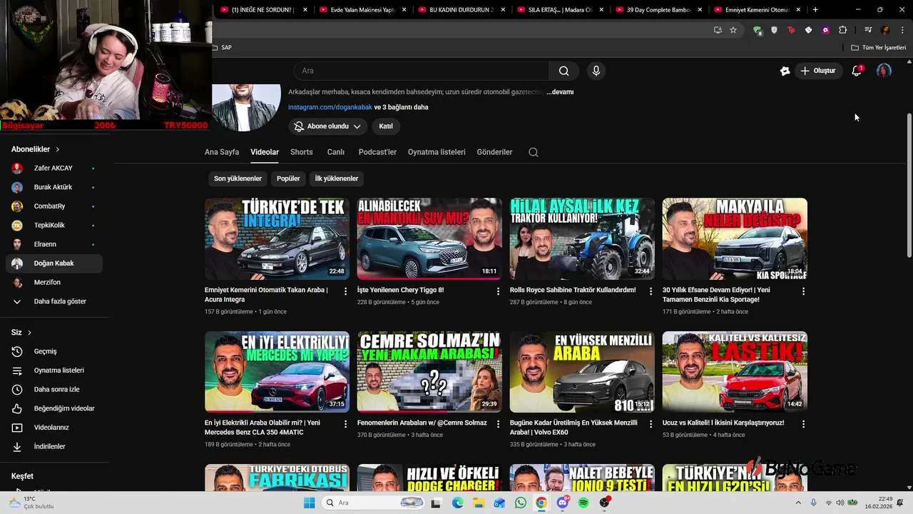The width and height of the screenshot is (913, 514).
Task: Open Spotify from the taskbar
Action: (583, 503)
